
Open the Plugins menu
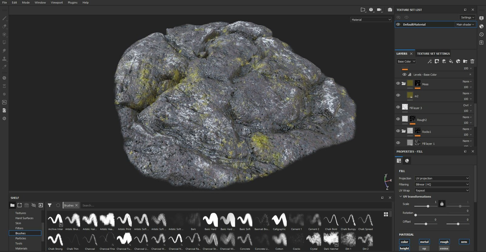coord(73,2)
